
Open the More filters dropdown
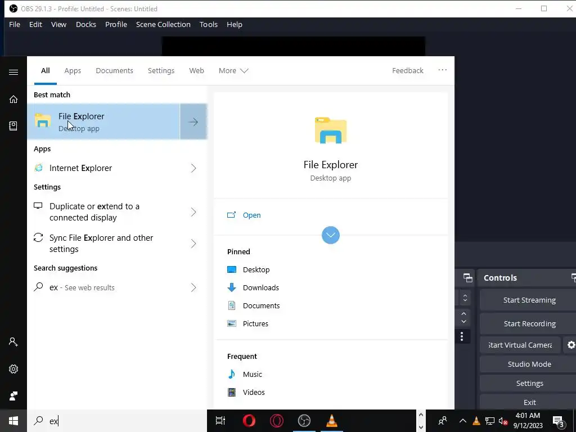233,70
